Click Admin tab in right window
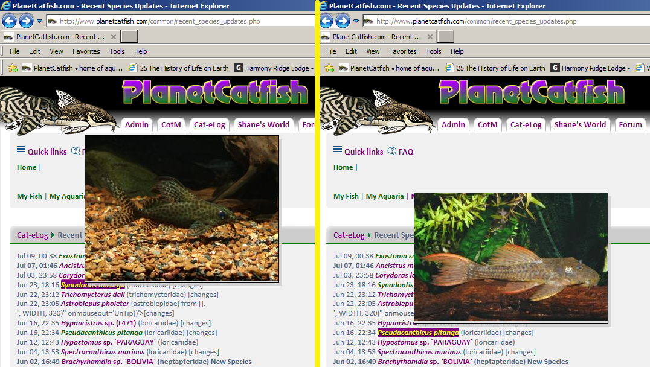This screenshot has height=367, width=650. [x=454, y=125]
